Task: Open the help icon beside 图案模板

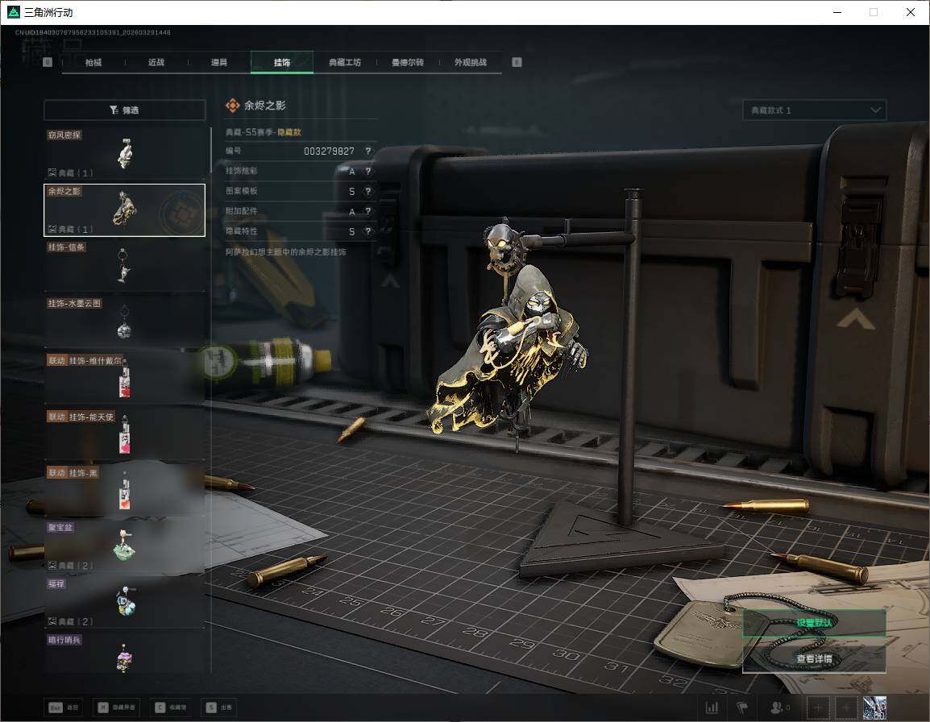Action: point(368,191)
